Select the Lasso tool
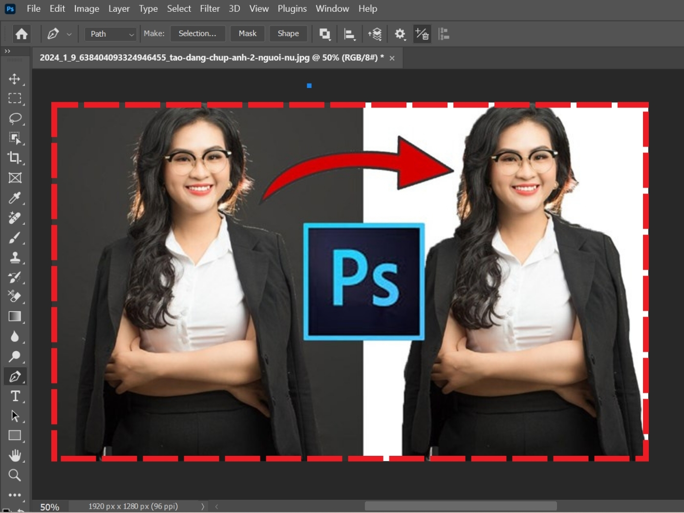684x513 pixels. (15, 119)
